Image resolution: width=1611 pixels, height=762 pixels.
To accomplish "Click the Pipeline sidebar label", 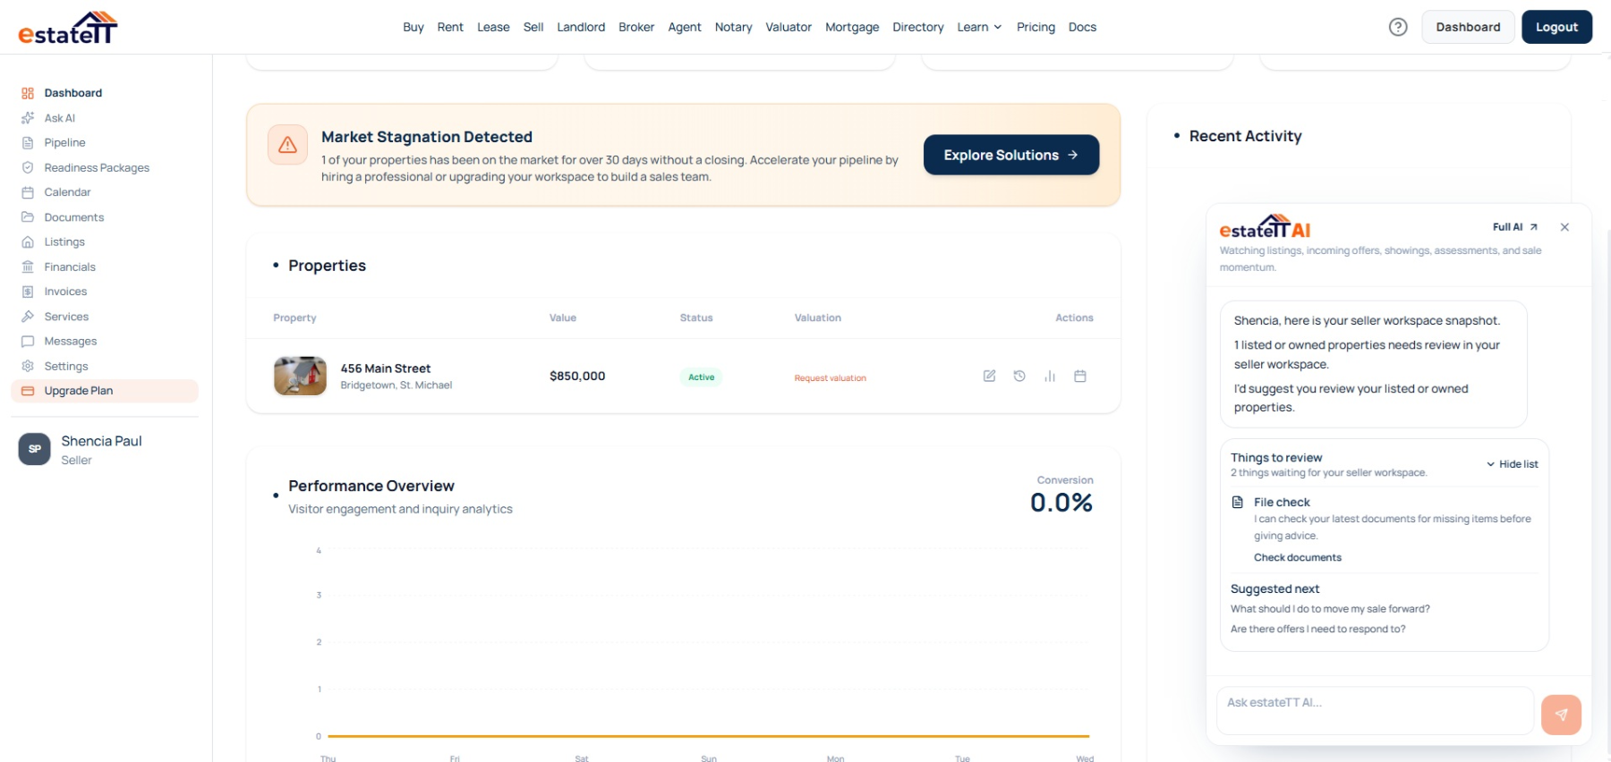I will click(65, 143).
